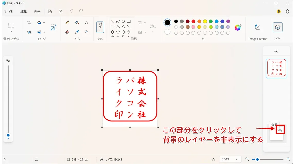Select the Pencil tool
Screen dimensions: 294x164
click(67, 22)
